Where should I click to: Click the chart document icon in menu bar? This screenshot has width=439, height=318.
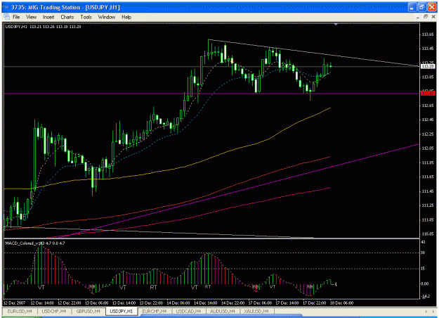pos(7,17)
